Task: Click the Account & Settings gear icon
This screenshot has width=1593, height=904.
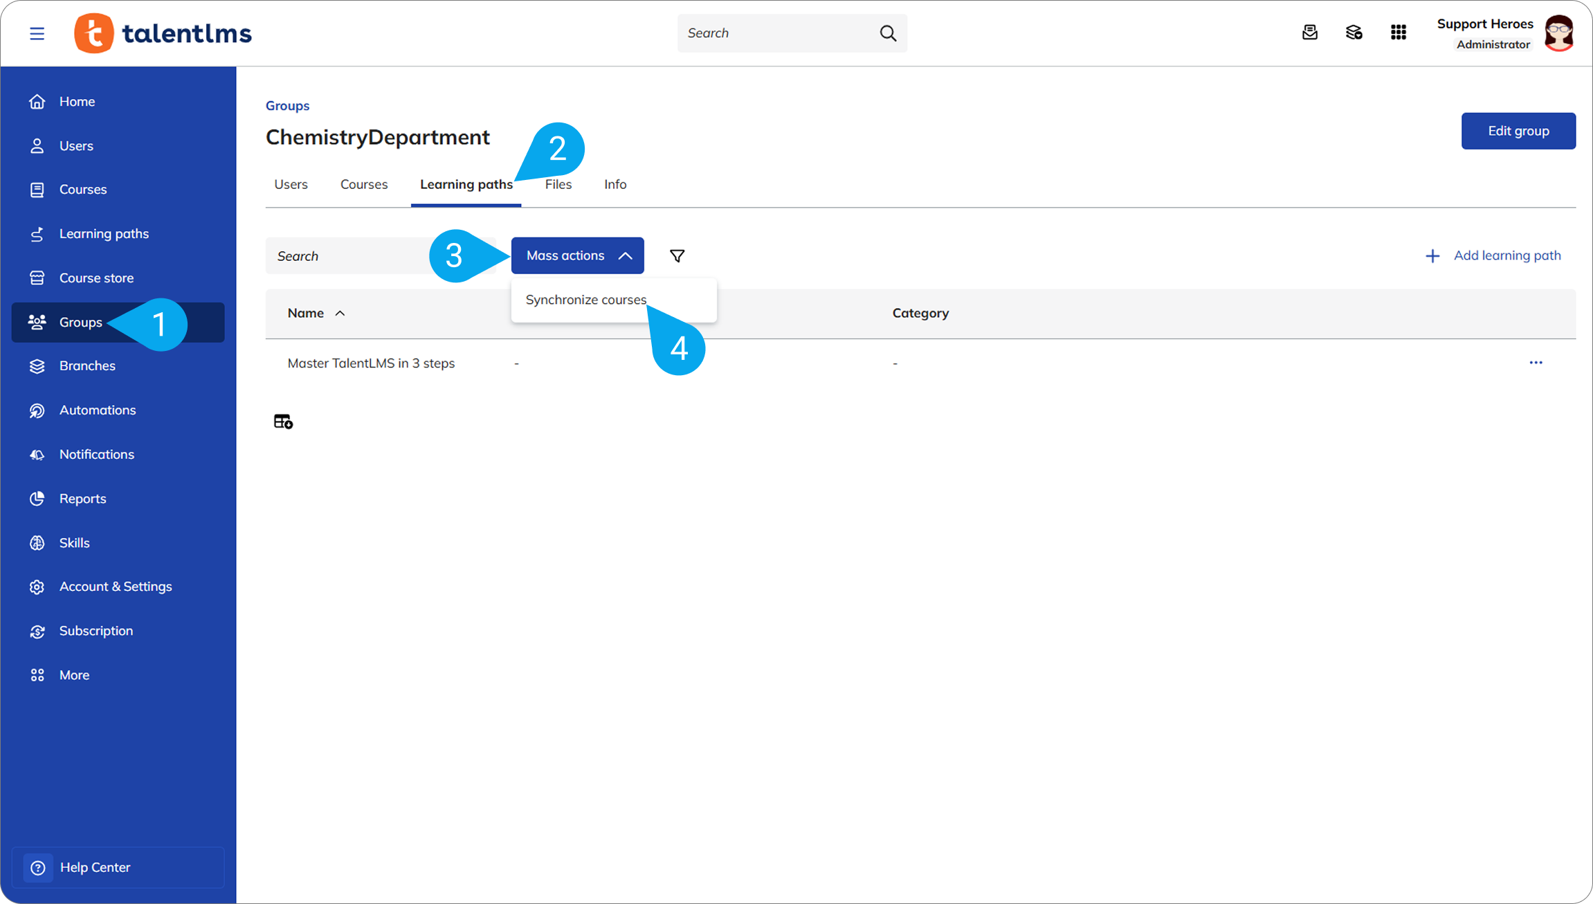Action: pyautogui.click(x=37, y=587)
